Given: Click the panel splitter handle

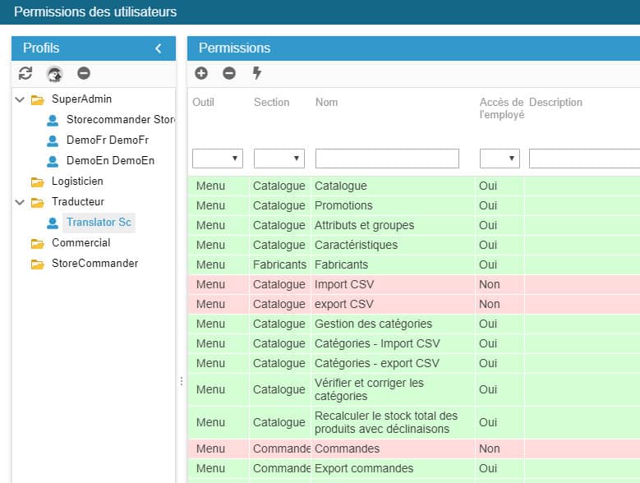Looking at the screenshot, I should 182,381.
